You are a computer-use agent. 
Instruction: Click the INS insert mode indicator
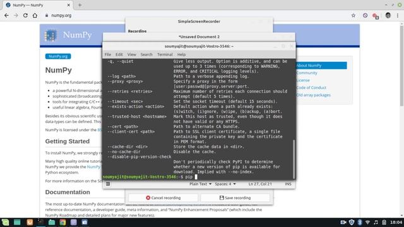coord(288,184)
